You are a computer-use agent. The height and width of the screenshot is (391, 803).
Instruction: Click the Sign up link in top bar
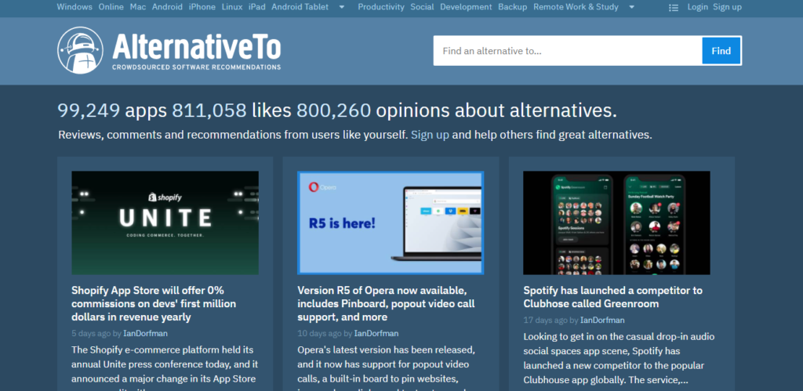(x=727, y=7)
